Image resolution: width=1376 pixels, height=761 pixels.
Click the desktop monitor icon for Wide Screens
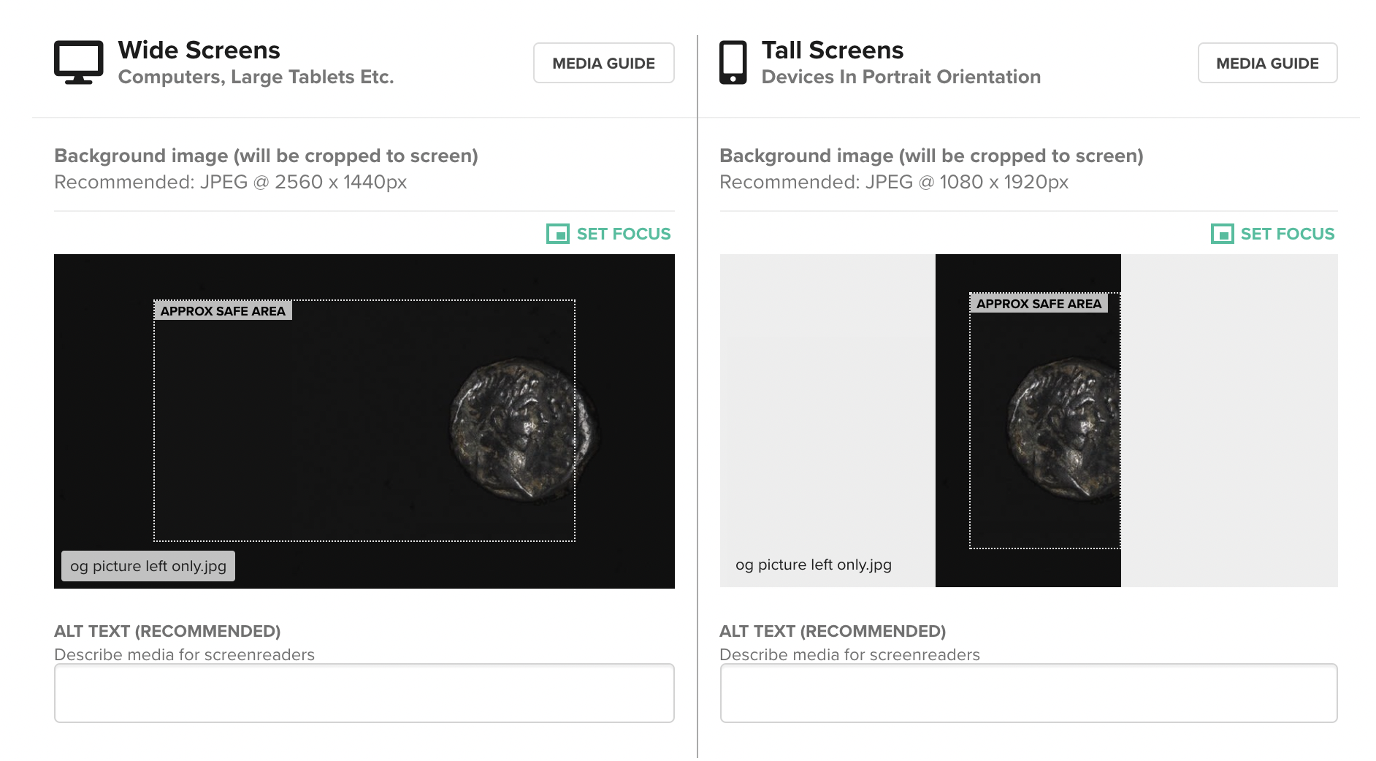[78, 63]
